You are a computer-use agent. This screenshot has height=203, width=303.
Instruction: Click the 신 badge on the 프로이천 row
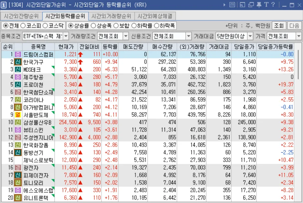click(18, 85)
